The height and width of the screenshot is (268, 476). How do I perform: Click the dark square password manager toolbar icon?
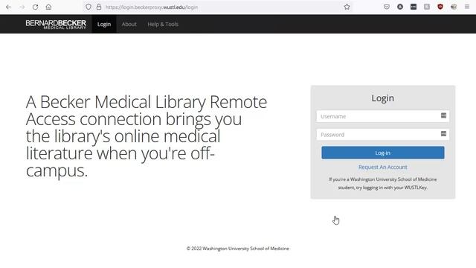(414, 7)
